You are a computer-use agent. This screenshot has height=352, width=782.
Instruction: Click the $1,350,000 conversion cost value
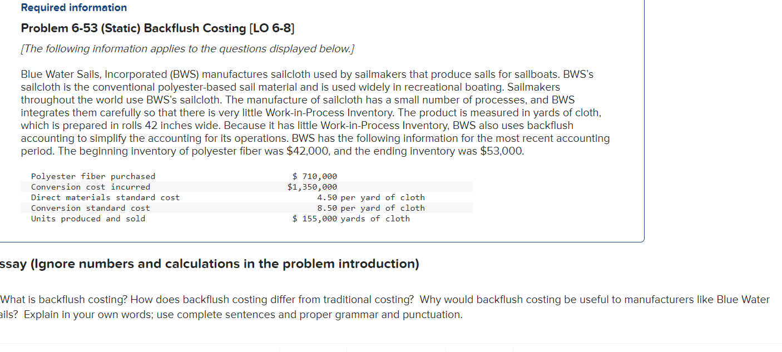313,187
